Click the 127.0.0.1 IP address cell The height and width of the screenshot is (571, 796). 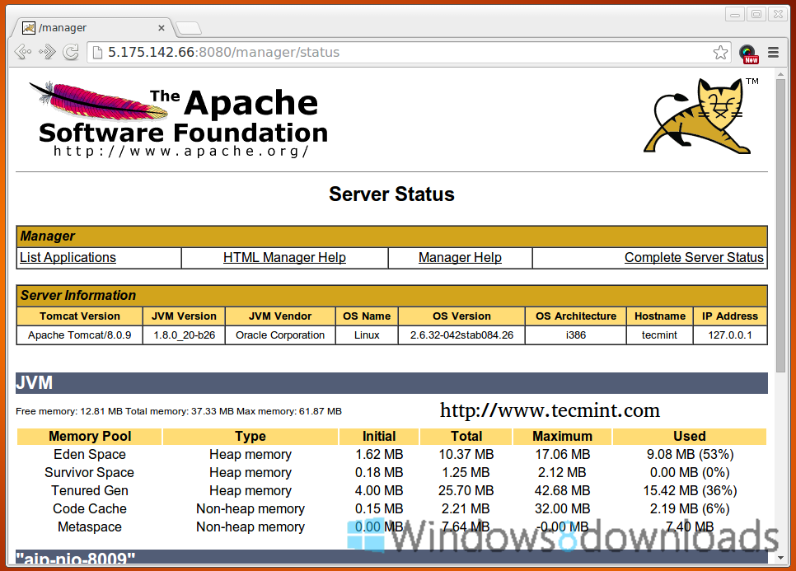pyautogui.click(x=730, y=335)
